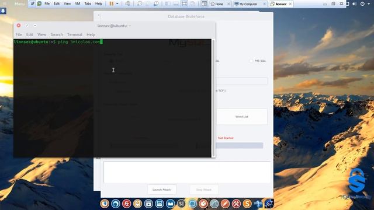This screenshot has height=210, width=374.
Task: Click the power tray icon
Action: (362, 4)
